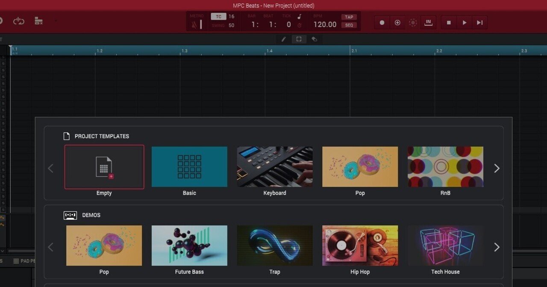Click timeline marker 1.3
Screen dimensions: 547x287
tap(184, 51)
